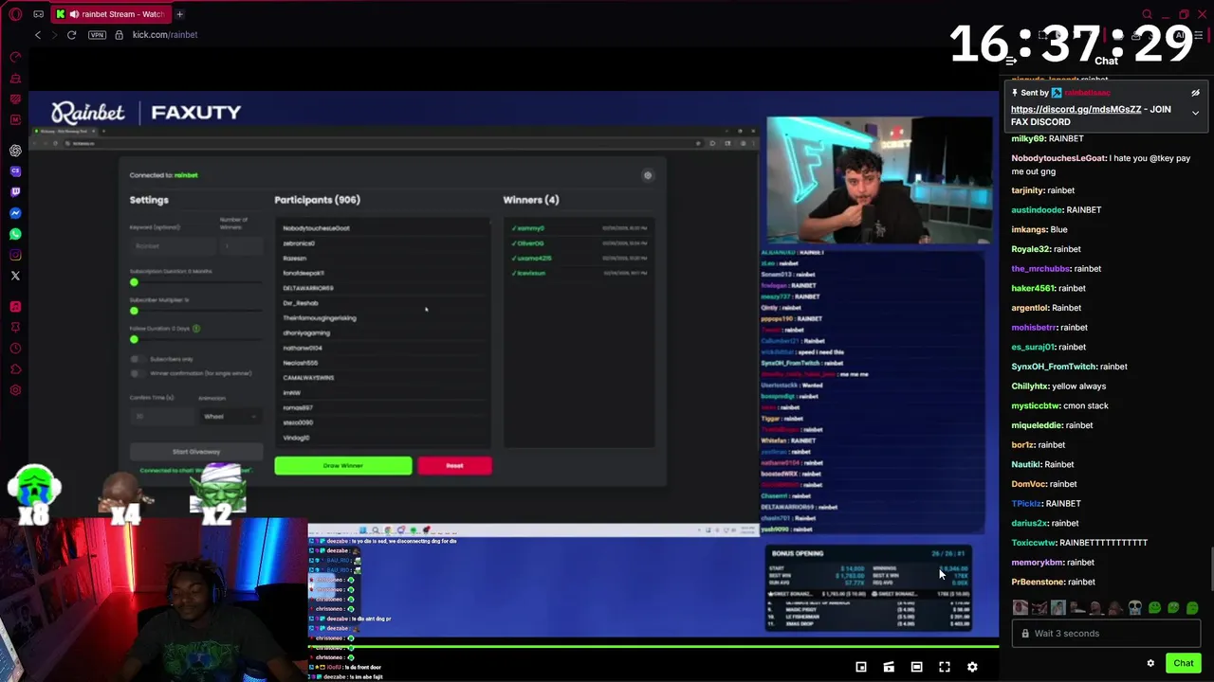This screenshot has height=682, width=1214.
Task: Open the video player settings gear
Action: [972, 667]
